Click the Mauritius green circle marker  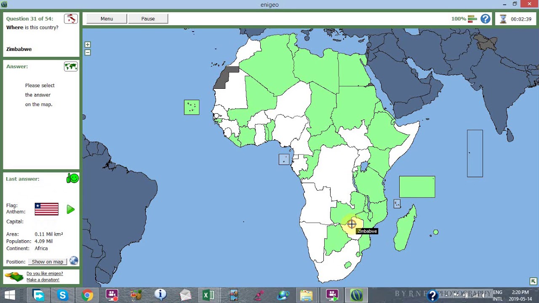pos(436,232)
